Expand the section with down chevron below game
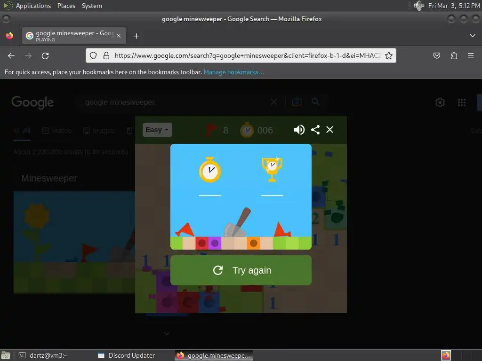 167,333
